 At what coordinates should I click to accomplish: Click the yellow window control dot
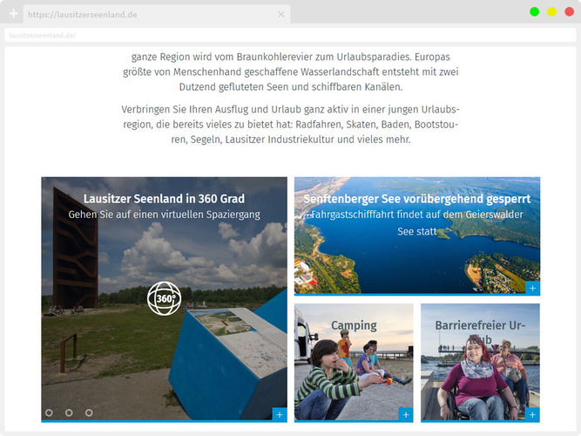coord(551,11)
